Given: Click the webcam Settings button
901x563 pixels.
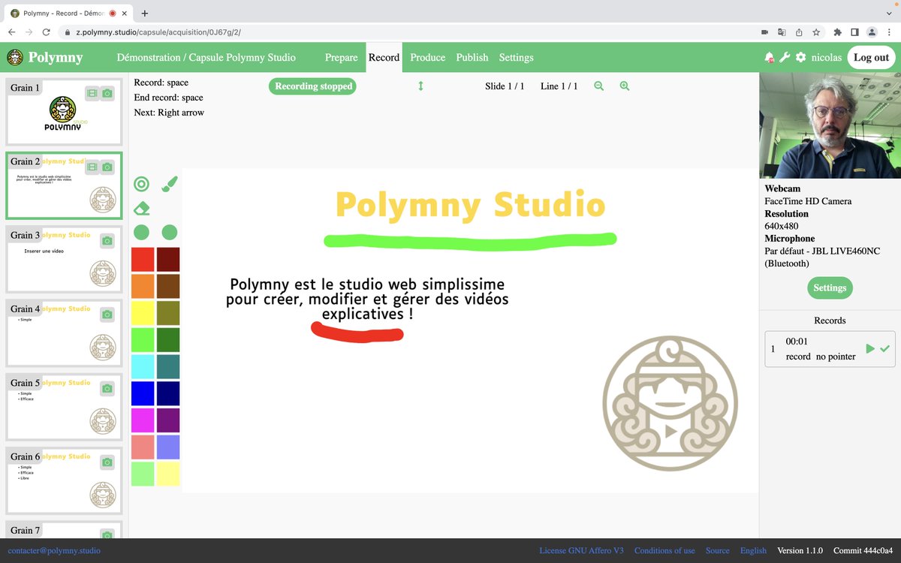Looking at the screenshot, I should (830, 288).
